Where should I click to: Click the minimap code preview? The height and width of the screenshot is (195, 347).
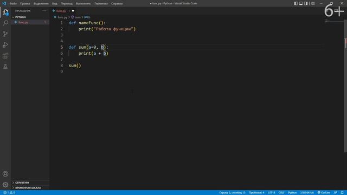pyautogui.click(x=334, y=21)
